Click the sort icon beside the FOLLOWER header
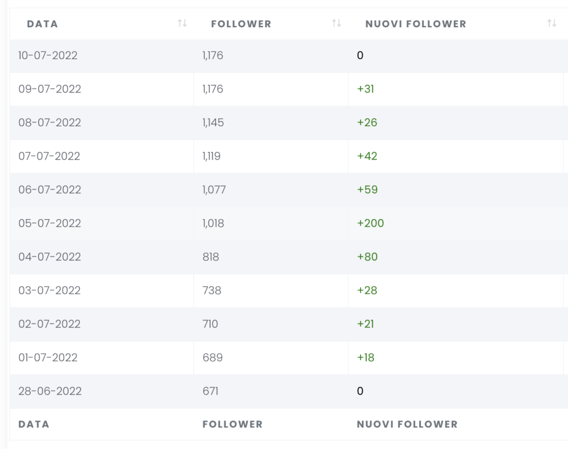Viewport: 568px width, 449px height. (x=336, y=23)
